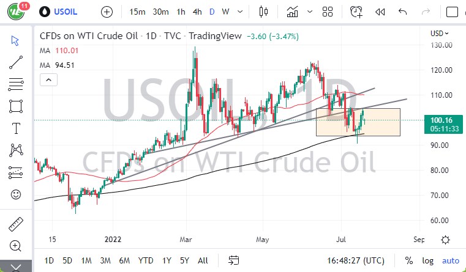Image resolution: width=466 pixels, height=272 pixels.
Task: Expand the timeframe interval dropdown
Action: click(x=241, y=12)
